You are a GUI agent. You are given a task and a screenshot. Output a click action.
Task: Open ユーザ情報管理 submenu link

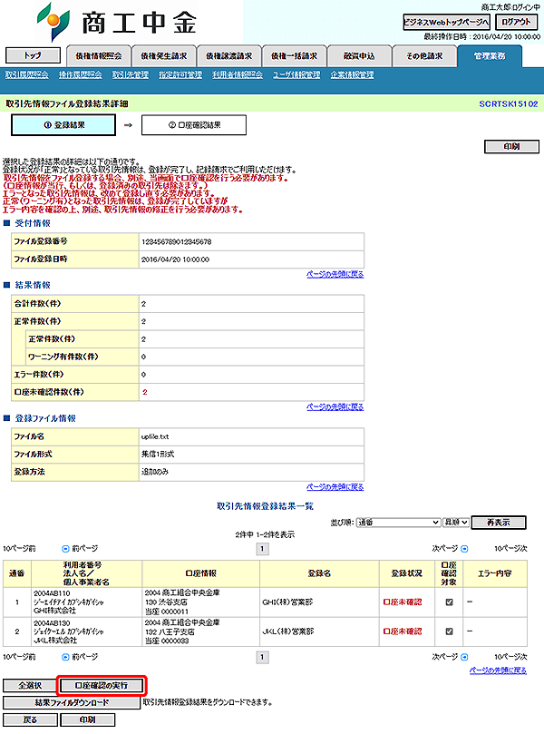pyautogui.click(x=296, y=75)
